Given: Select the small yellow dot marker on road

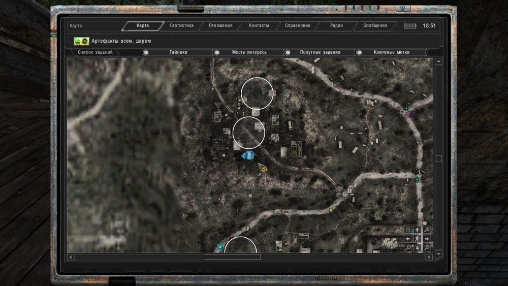Looking at the screenshot, I should 331,210.
